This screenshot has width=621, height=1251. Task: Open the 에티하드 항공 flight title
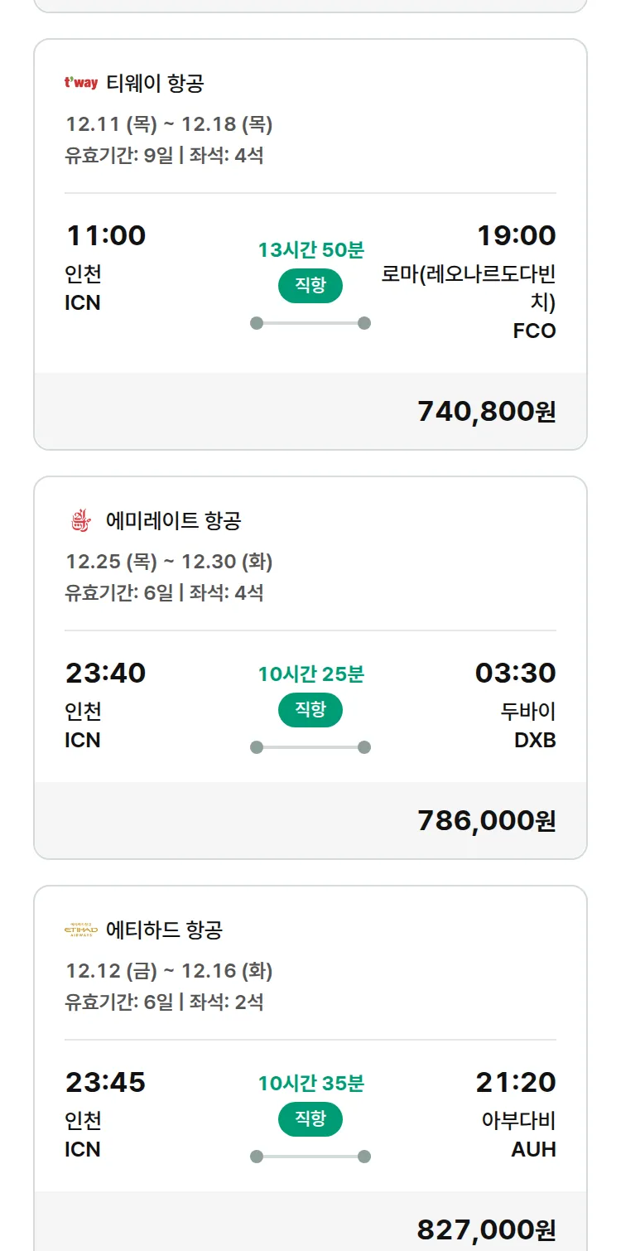pyautogui.click(x=164, y=930)
